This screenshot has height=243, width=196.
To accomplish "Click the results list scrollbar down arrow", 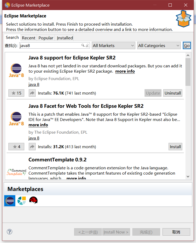I will pos(188,176).
